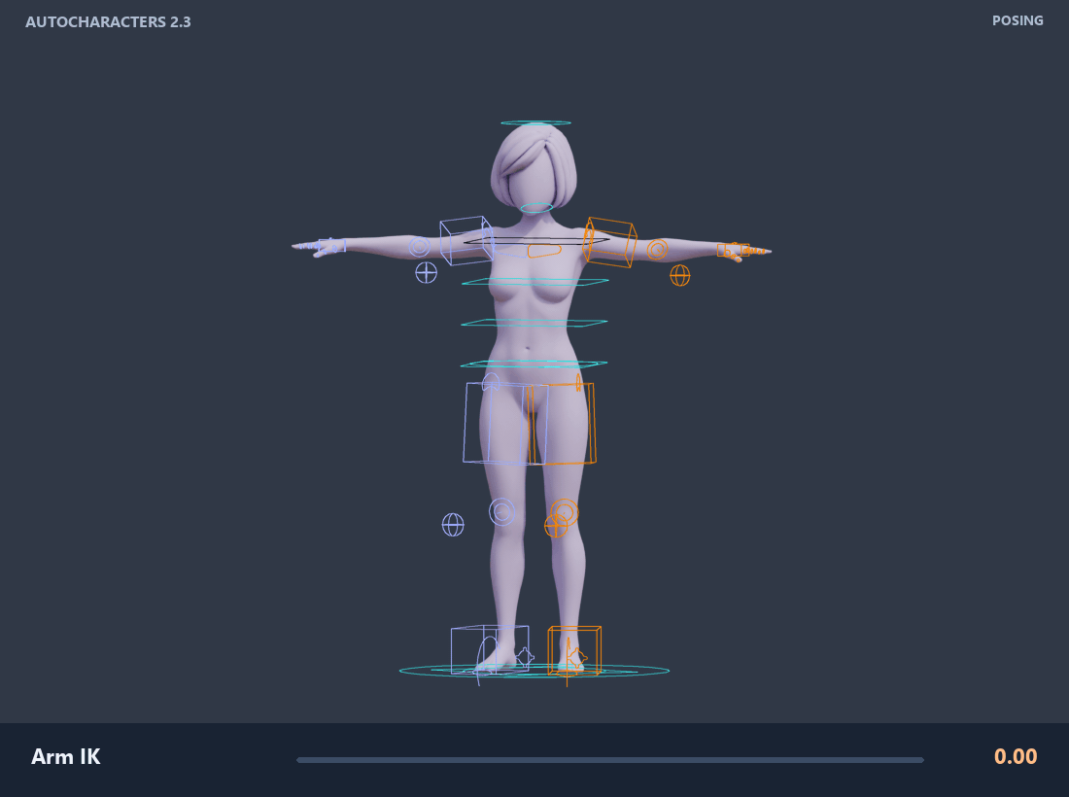
Task: Select the orange clavicle capsule controller
Action: pyautogui.click(x=544, y=251)
